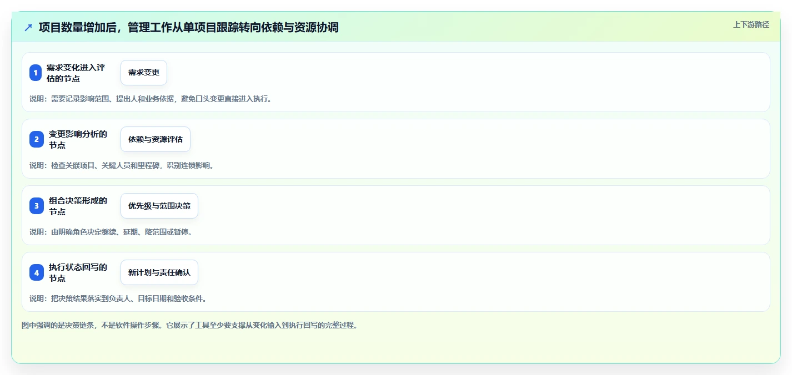
Task: Click description about 识别连锁影响
Action: 122,165
